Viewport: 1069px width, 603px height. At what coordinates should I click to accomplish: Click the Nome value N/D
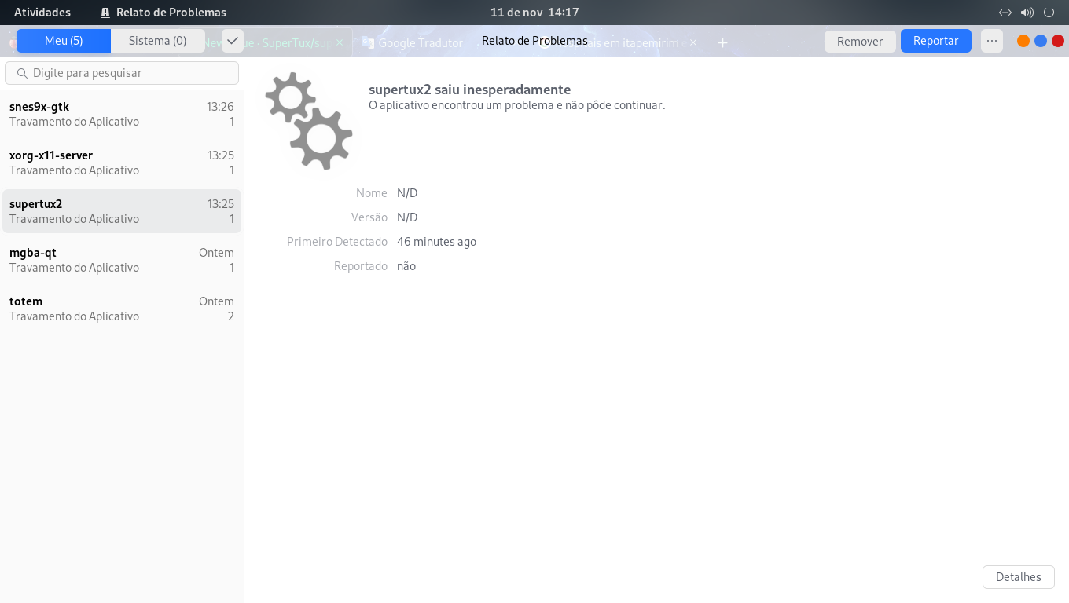407,193
